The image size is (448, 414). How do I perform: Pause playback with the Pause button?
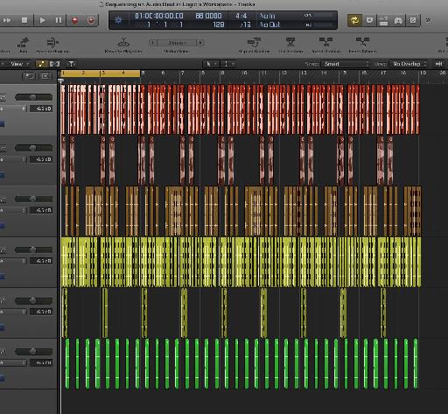point(59,20)
